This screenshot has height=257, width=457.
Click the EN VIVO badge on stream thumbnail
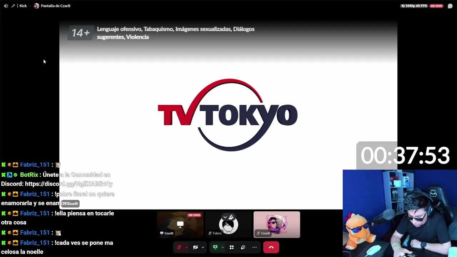coord(194,215)
